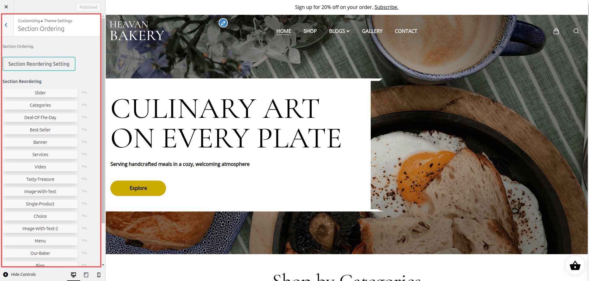Screen dimensions: 589x281
Task: Open the search magnifier icon in header
Action: tap(576, 31)
